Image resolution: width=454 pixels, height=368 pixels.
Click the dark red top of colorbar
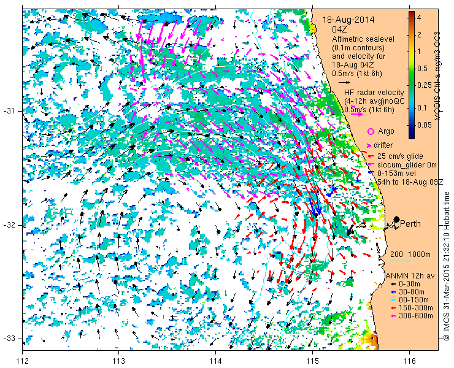pyautogui.click(x=412, y=13)
